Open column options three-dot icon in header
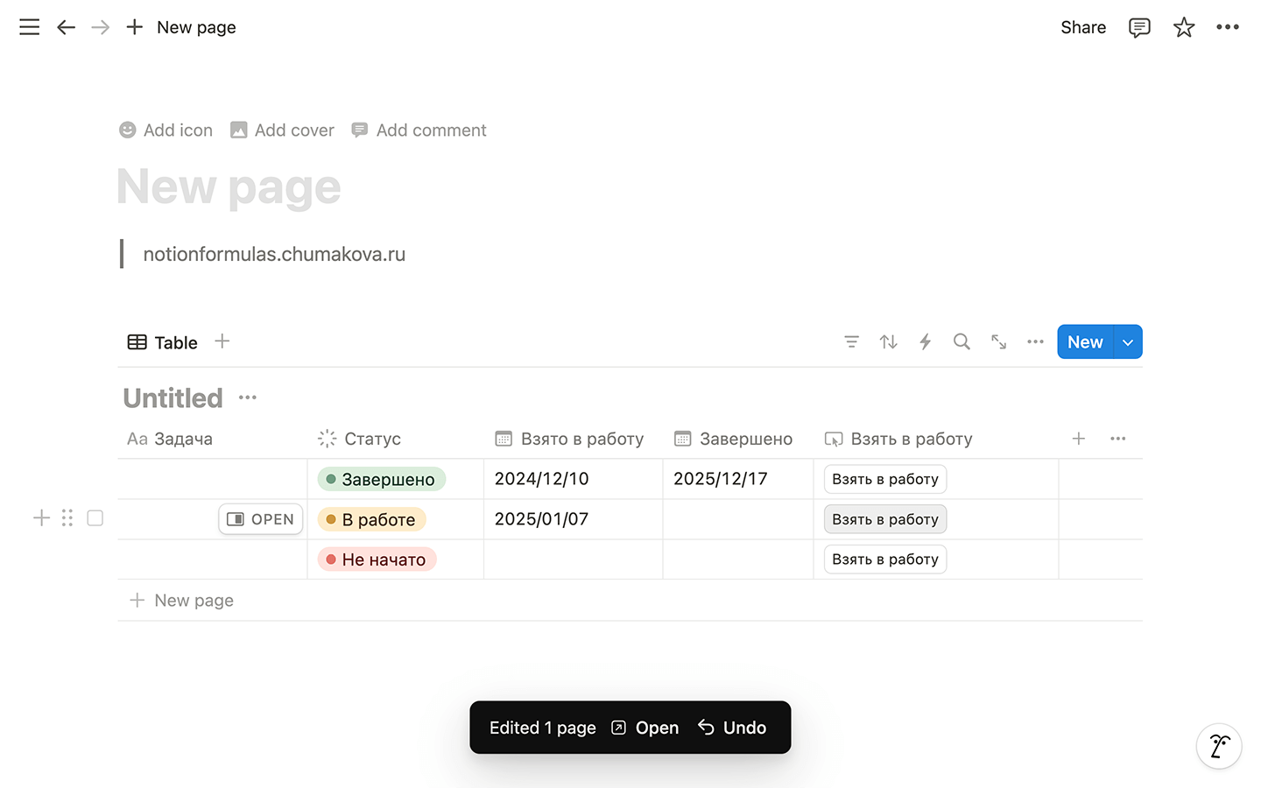This screenshot has width=1261, height=788. click(x=1117, y=439)
